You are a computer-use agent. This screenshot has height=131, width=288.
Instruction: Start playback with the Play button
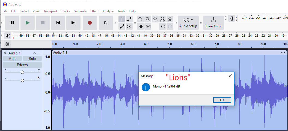click(x=28, y=23)
